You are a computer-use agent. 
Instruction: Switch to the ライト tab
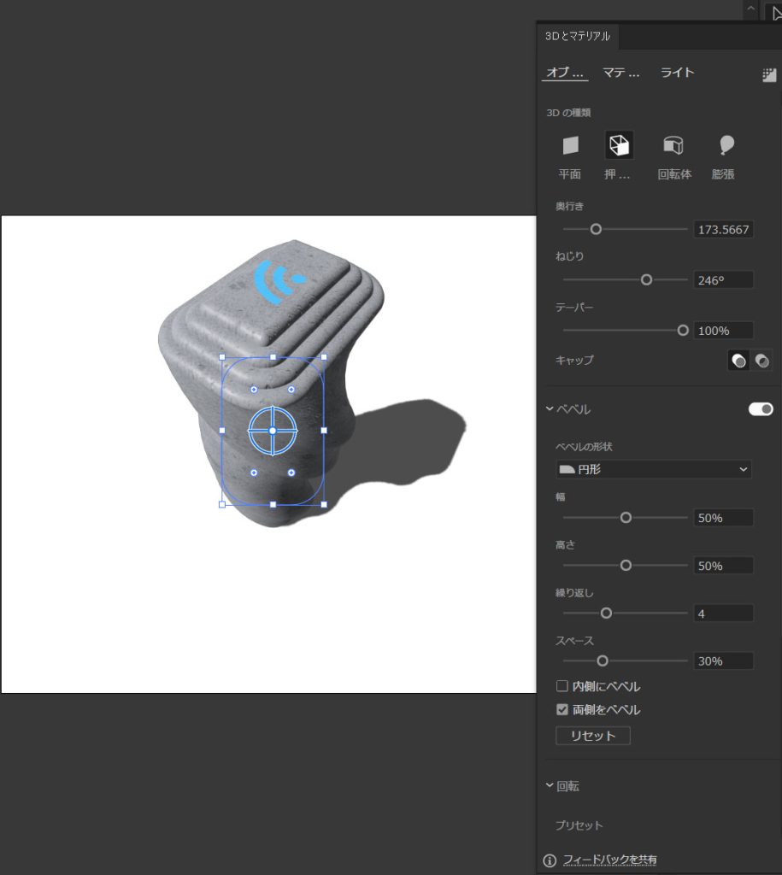pyautogui.click(x=677, y=73)
